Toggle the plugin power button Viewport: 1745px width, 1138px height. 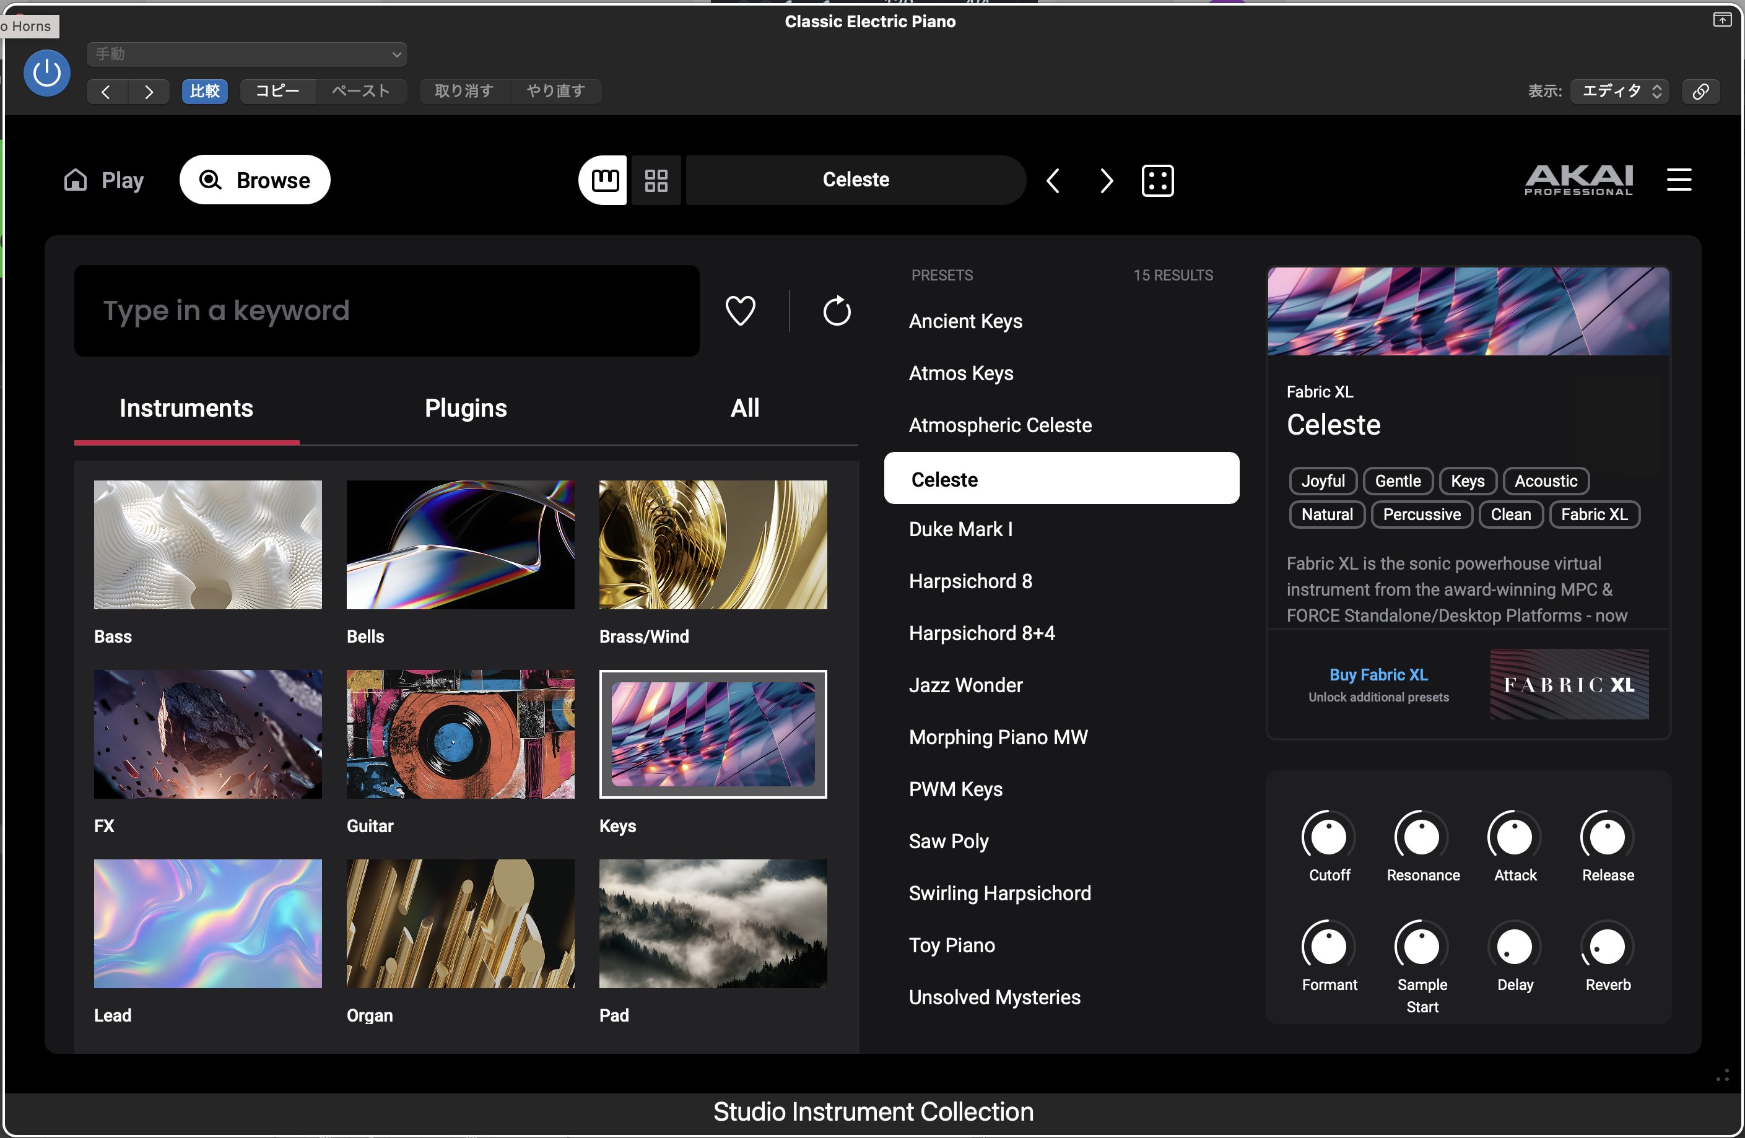[x=47, y=72]
